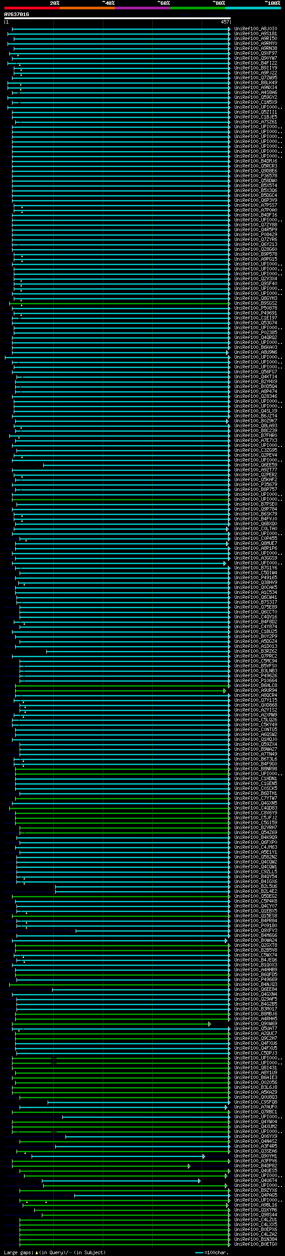Select hit label UniRef100_A3FPV6
This screenshot has width=285, height=1256.
pos(255,1161)
